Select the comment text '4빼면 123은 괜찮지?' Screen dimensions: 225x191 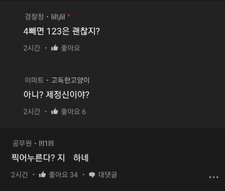[61, 31]
